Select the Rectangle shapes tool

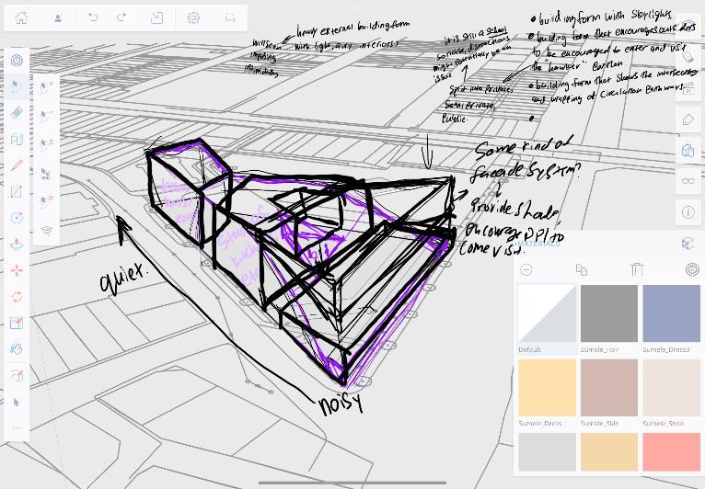tap(17, 139)
